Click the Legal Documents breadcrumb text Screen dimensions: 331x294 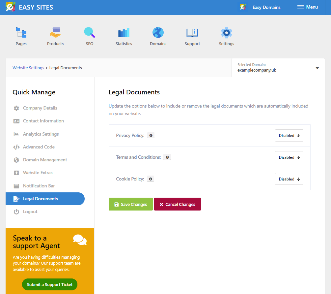66,68
